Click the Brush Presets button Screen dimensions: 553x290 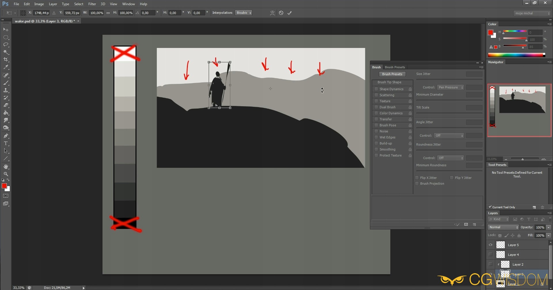(392, 74)
